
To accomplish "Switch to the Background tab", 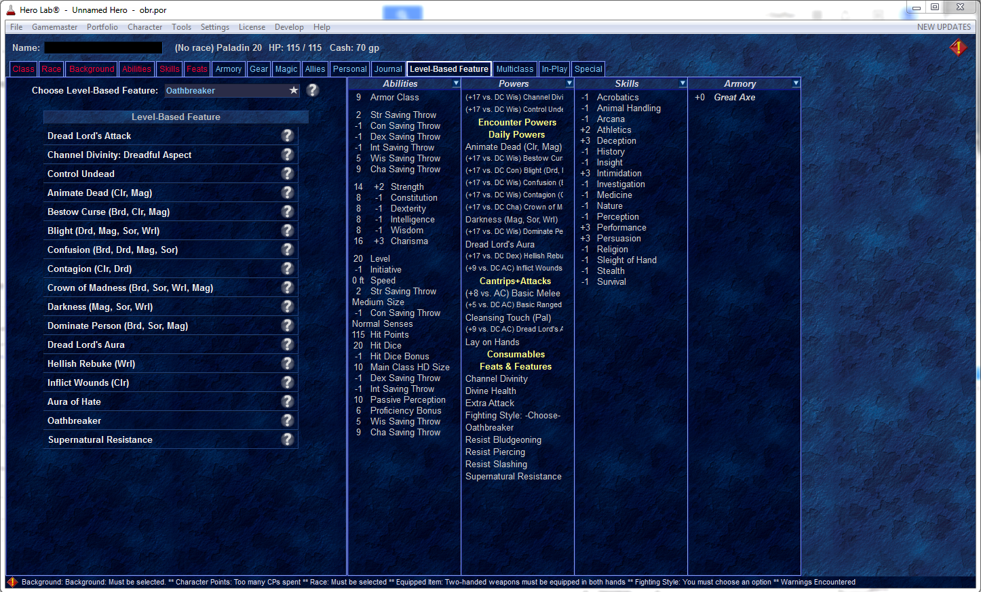I will (92, 69).
